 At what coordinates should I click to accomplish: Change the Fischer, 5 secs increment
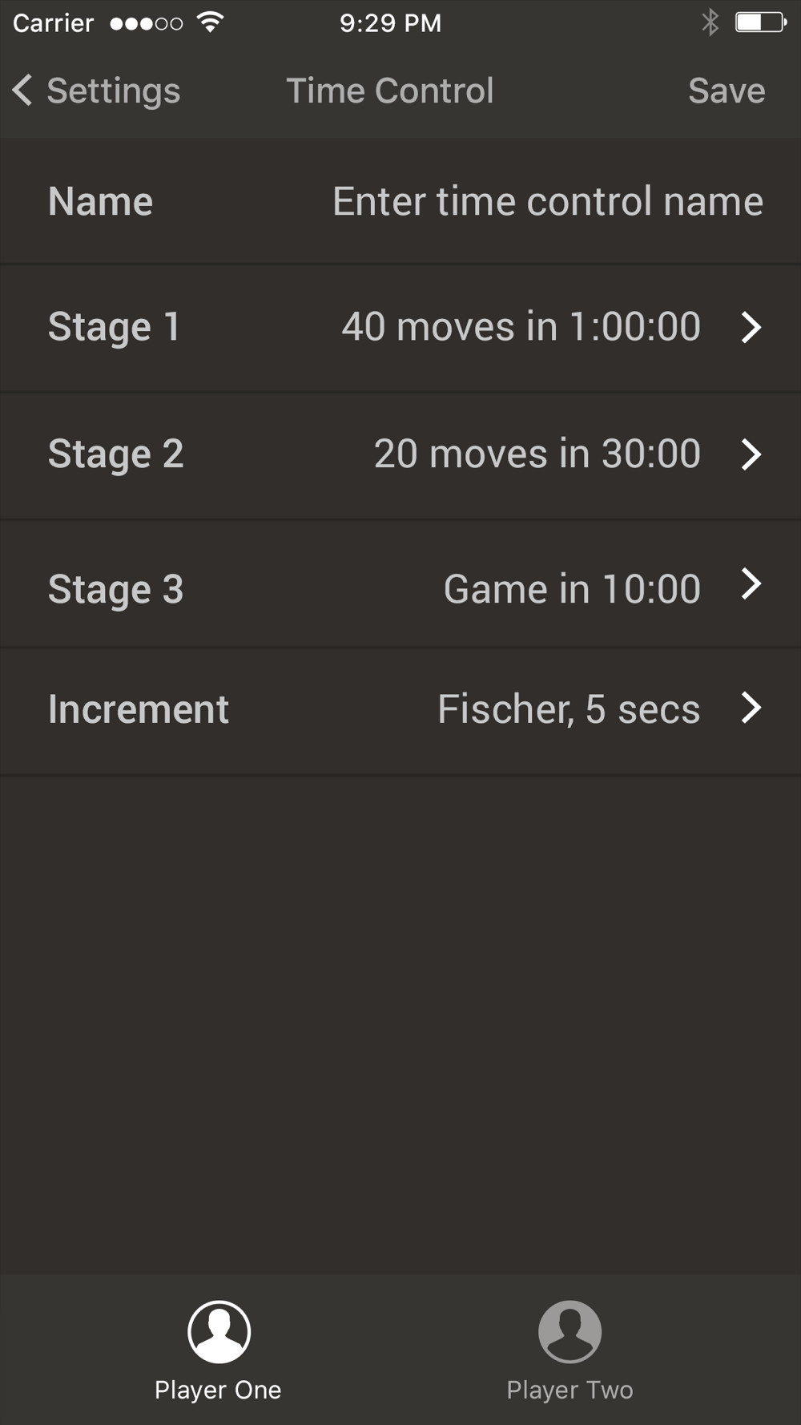[x=569, y=709]
